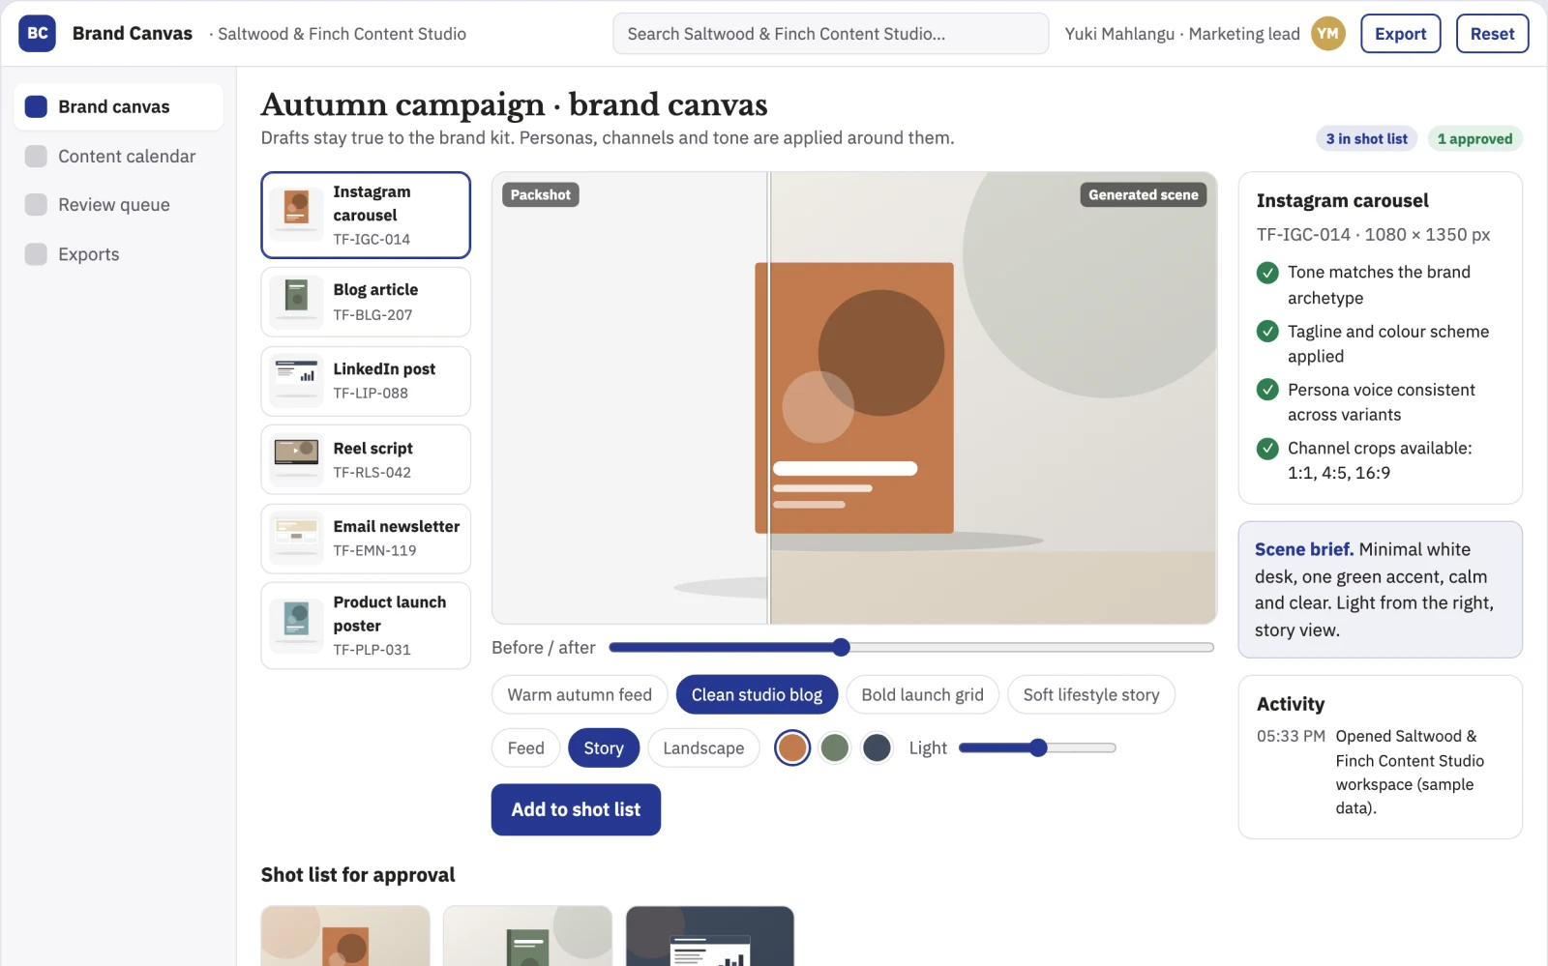The width and height of the screenshot is (1548, 966).
Task: Open Review queue in the sidebar
Action: 118,204
